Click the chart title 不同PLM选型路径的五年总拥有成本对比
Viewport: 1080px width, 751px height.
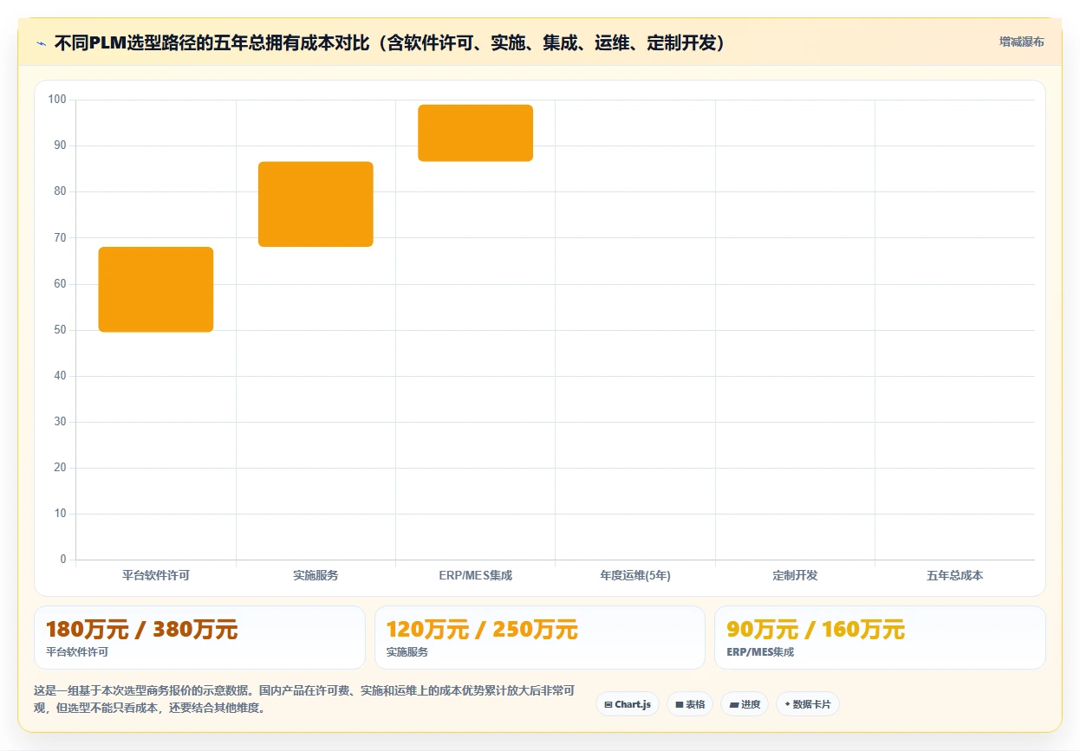[x=390, y=42]
